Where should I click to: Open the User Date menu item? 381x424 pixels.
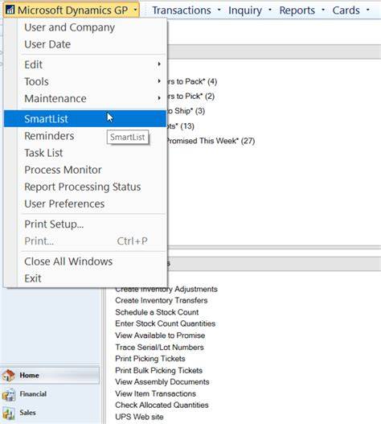tap(47, 44)
